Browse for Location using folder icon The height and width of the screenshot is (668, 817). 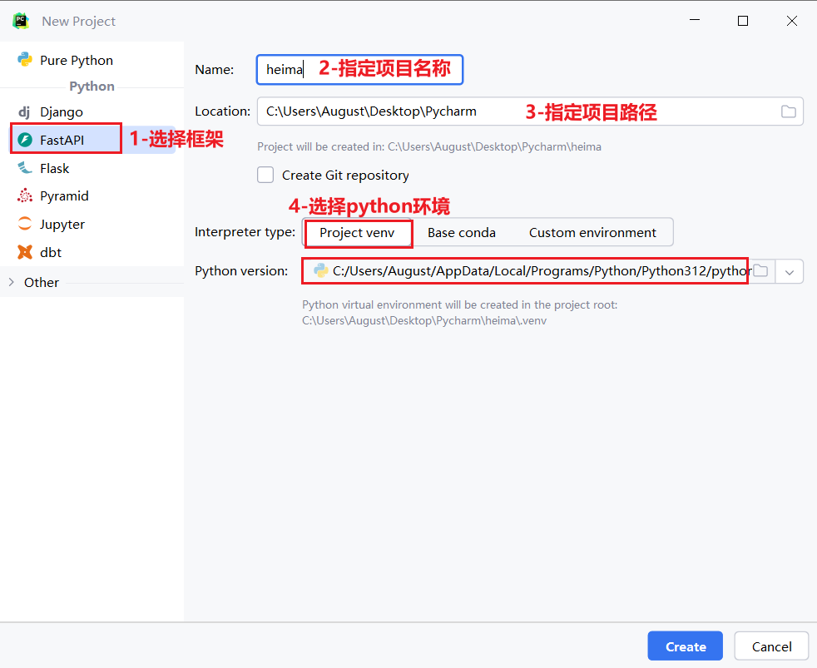click(788, 111)
